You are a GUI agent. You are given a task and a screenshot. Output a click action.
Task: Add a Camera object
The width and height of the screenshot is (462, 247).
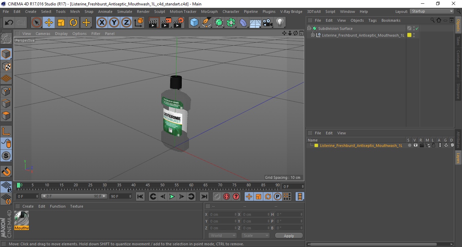(x=268, y=23)
